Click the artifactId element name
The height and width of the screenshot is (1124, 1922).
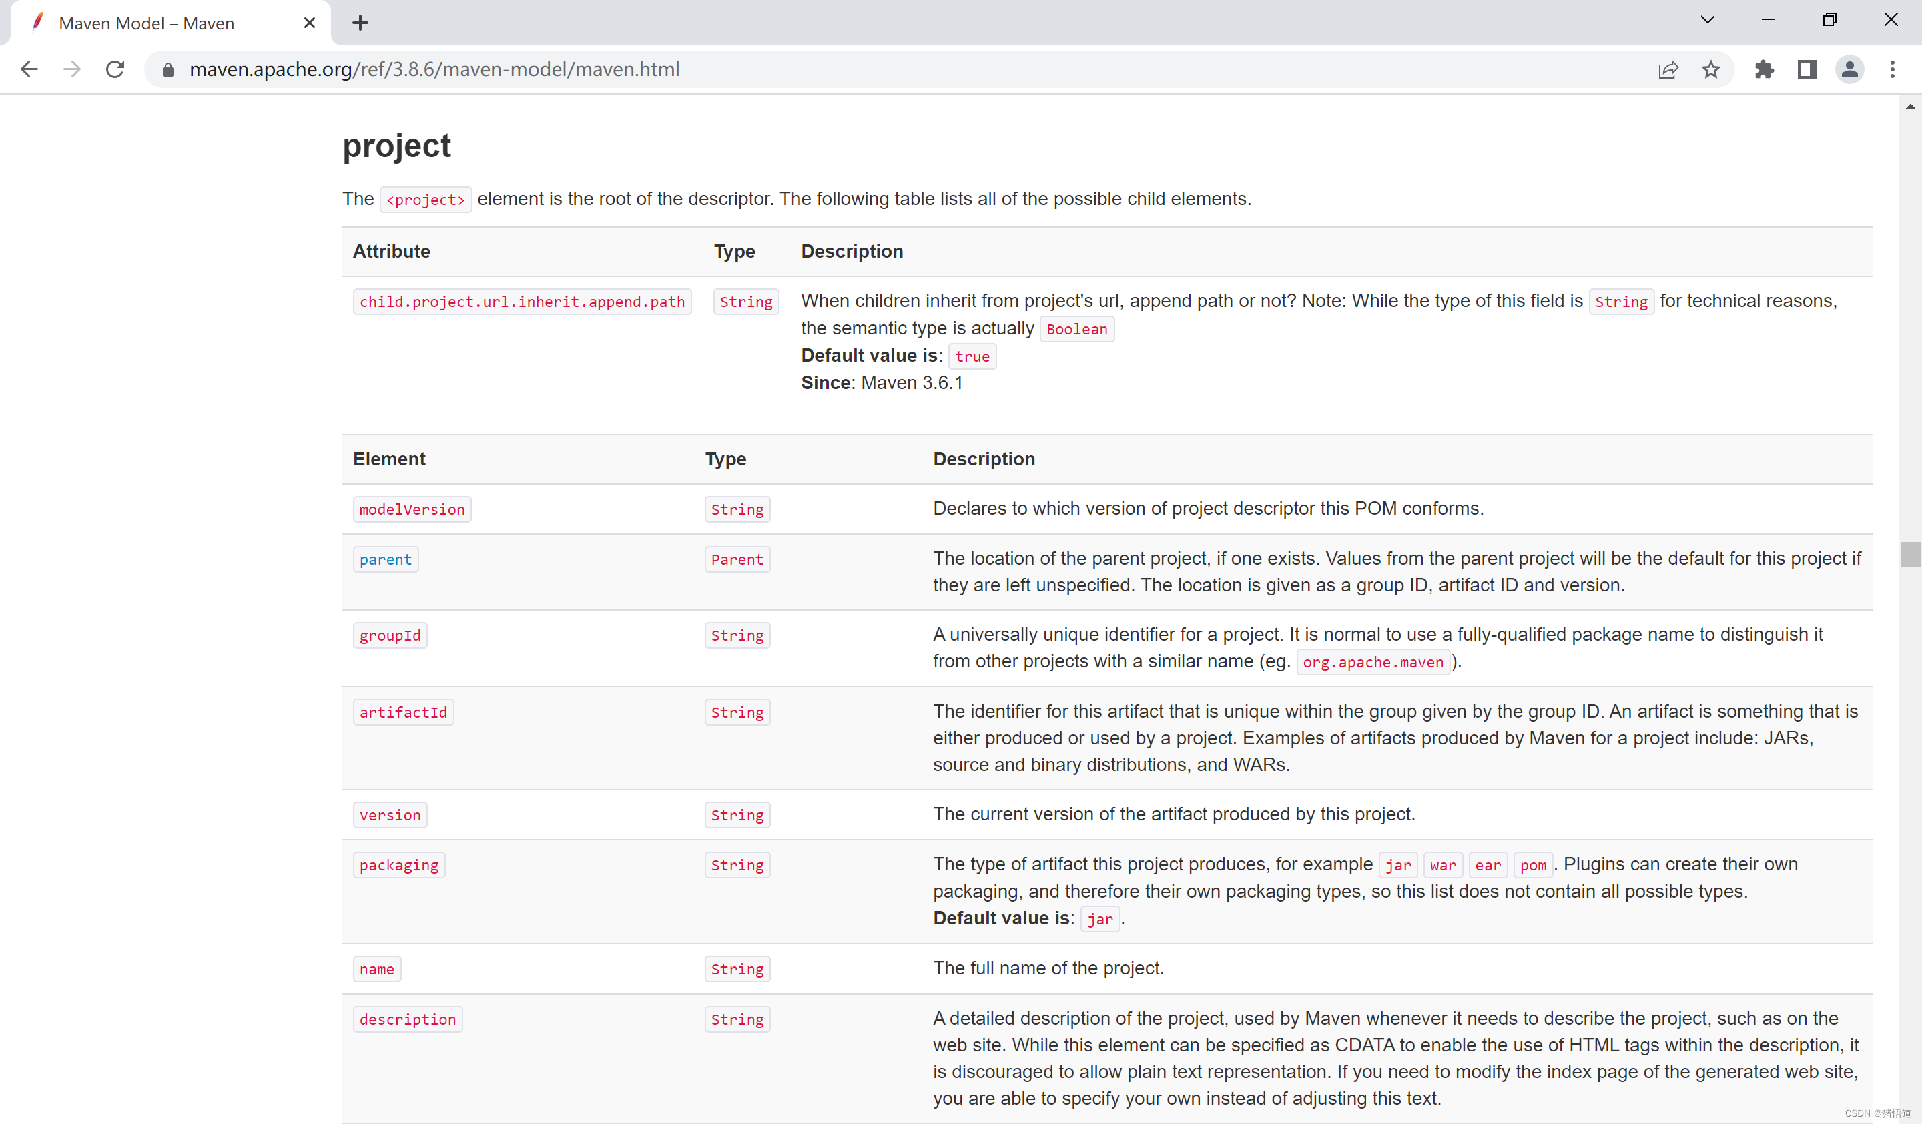404,712
